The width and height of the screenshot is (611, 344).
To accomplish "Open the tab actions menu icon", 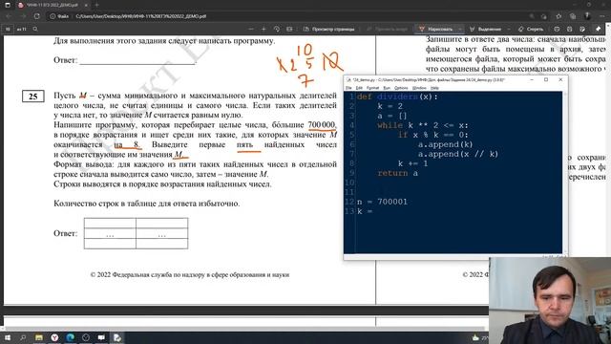I will coord(8,5).
